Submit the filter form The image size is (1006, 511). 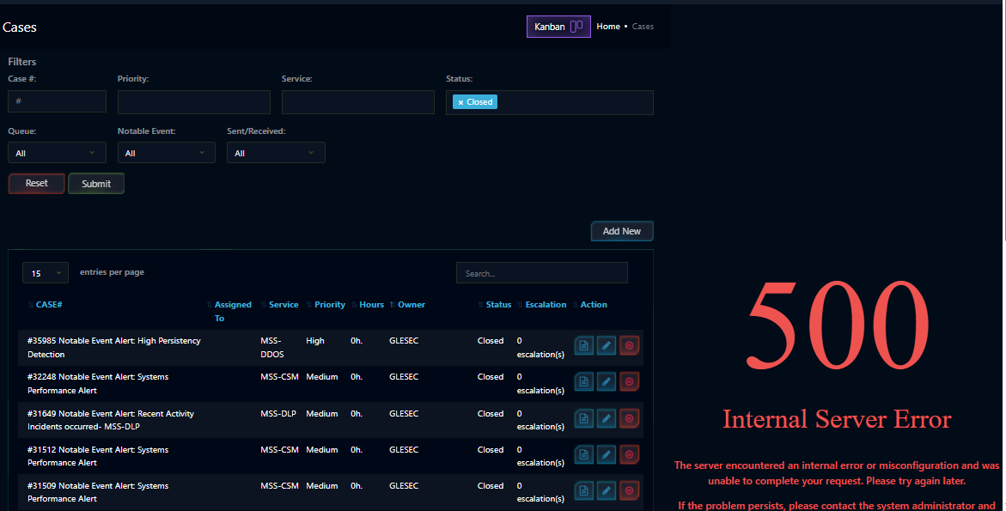tap(96, 184)
